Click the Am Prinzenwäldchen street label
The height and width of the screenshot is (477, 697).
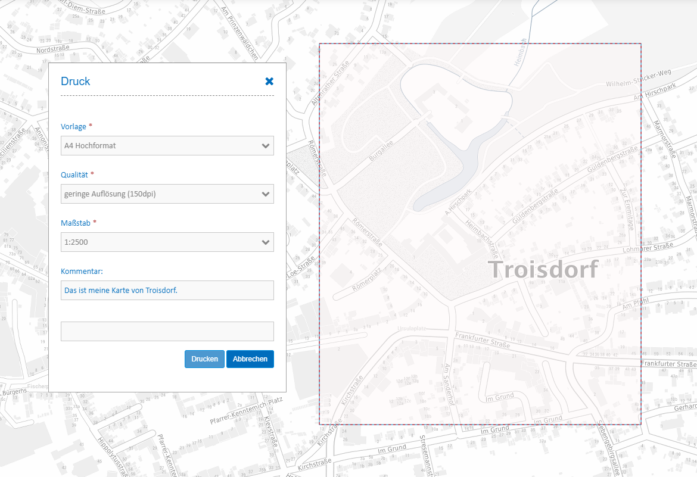pos(239,33)
